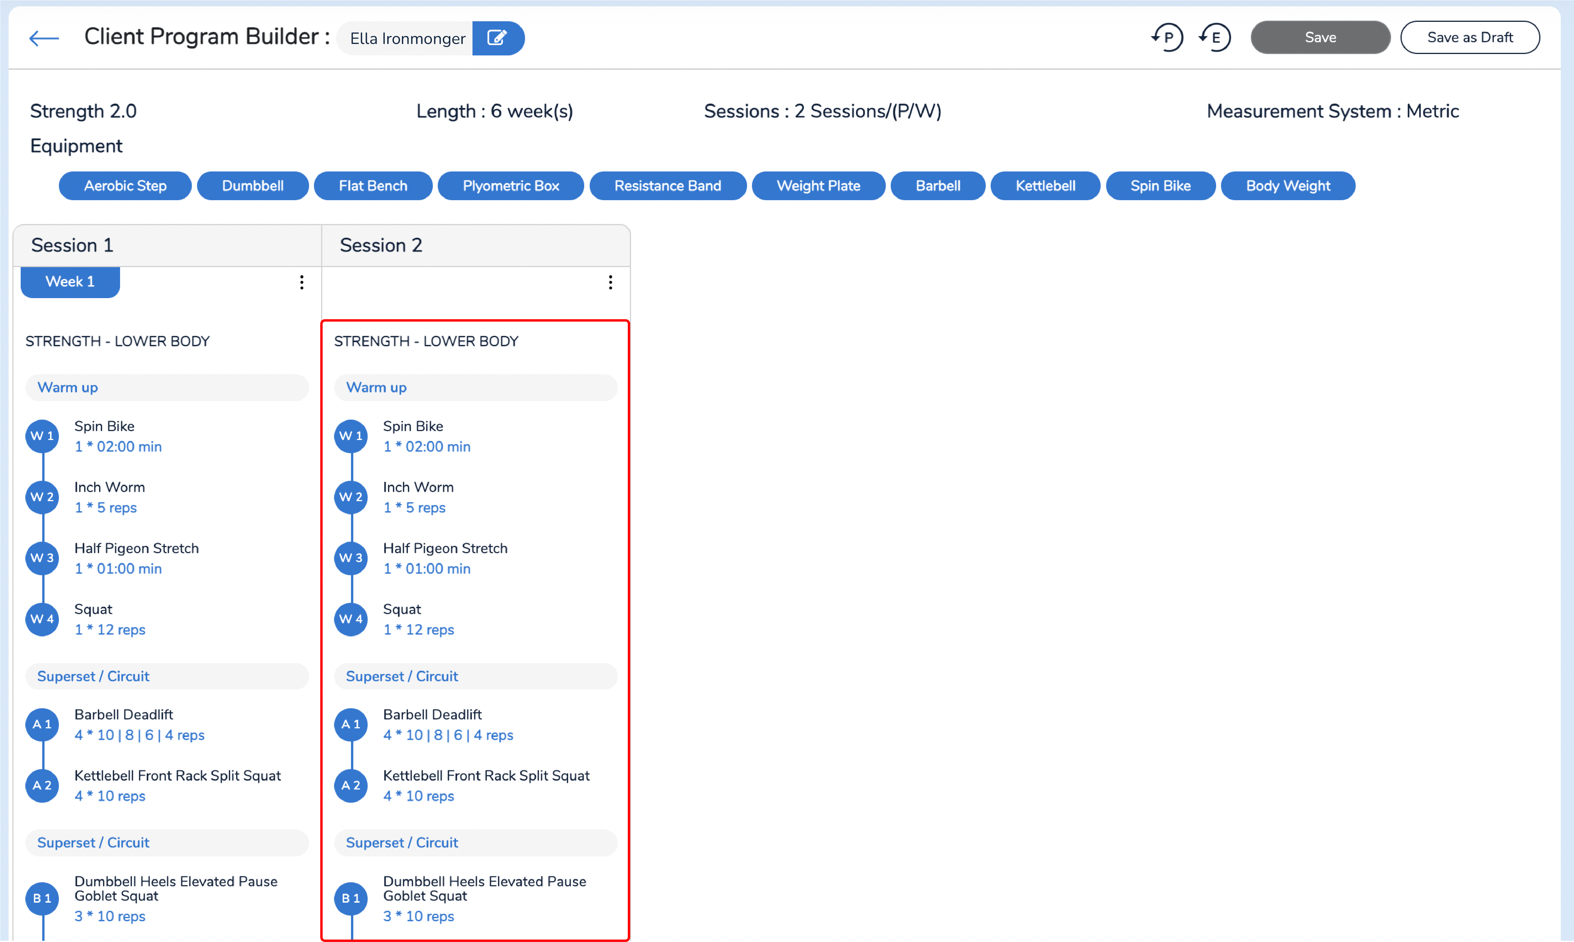
Task: Click Session 1 Squat 1 * 12 reps
Action: click(x=110, y=630)
